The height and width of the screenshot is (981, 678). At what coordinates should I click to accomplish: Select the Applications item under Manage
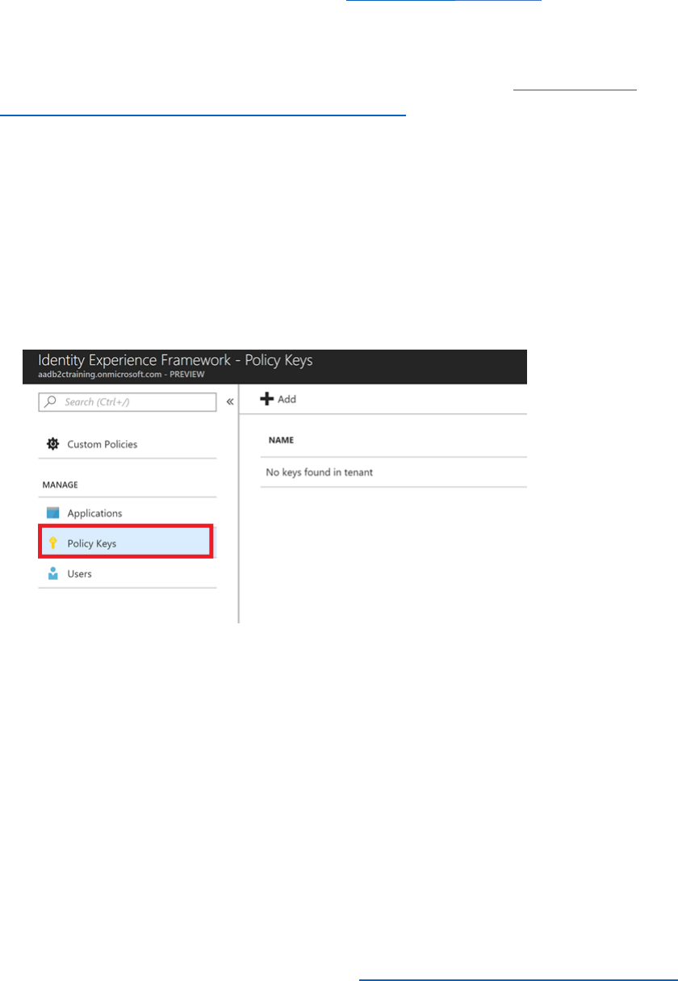(128, 513)
